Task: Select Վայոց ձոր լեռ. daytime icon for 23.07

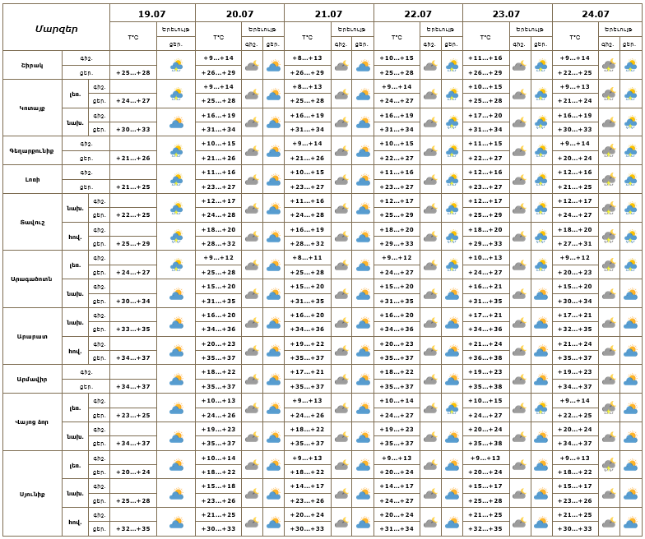Action: pos(541,408)
